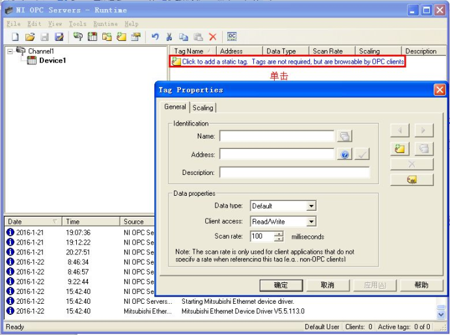The height and width of the screenshot is (335, 450).
Task: Click the New Channel toolbar icon
Action: click(77, 36)
